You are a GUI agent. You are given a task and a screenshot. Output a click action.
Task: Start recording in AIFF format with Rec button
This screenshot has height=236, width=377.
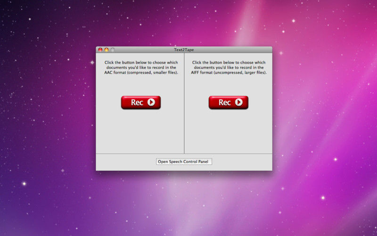(229, 102)
